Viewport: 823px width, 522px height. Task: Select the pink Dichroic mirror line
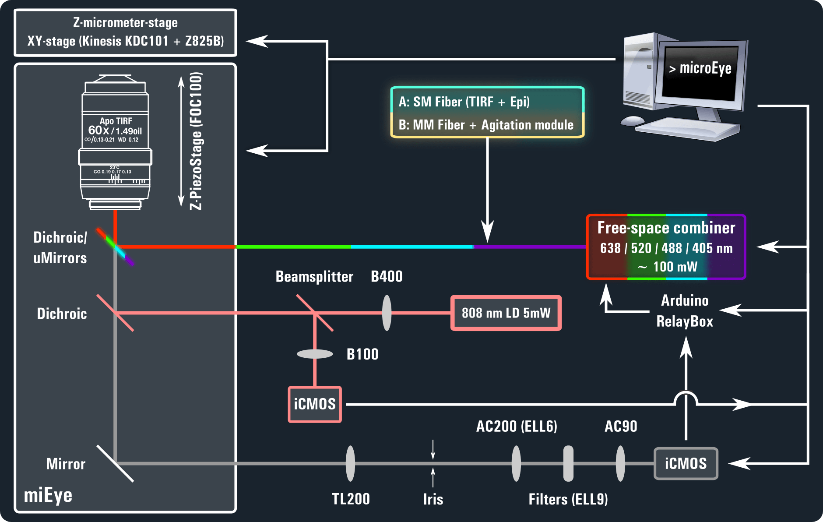pos(115,313)
